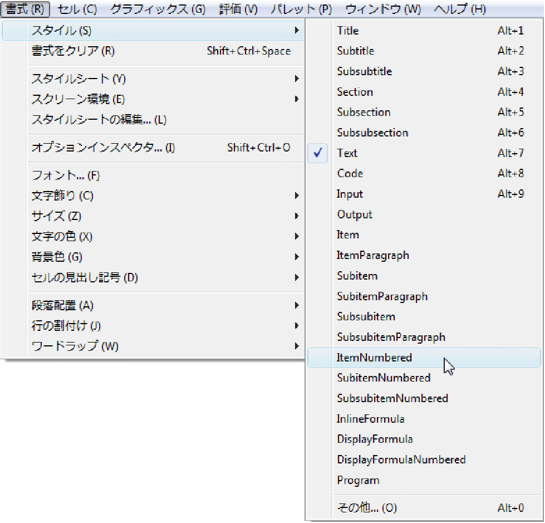This screenshot has height=523, width=545.
Task: Open スタイルシートの編集... (L)
Action: click(x=153, y=120)
